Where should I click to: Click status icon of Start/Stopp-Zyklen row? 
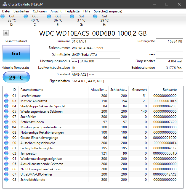pyautogui.click(x=6, y=106)
